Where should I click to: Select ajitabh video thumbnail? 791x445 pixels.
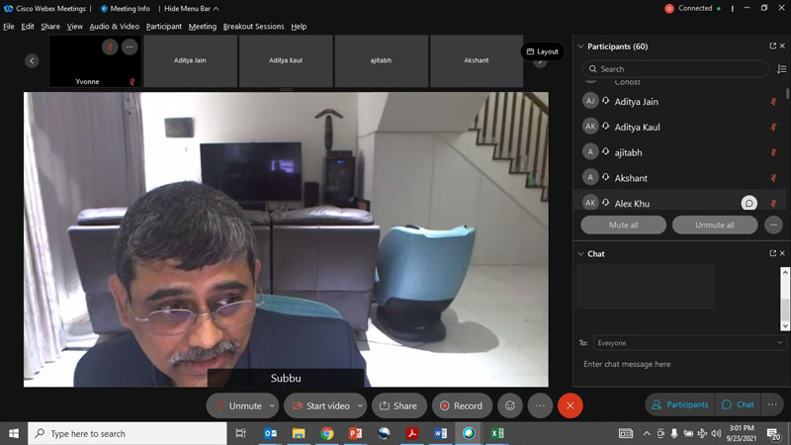tap(381, 60)
